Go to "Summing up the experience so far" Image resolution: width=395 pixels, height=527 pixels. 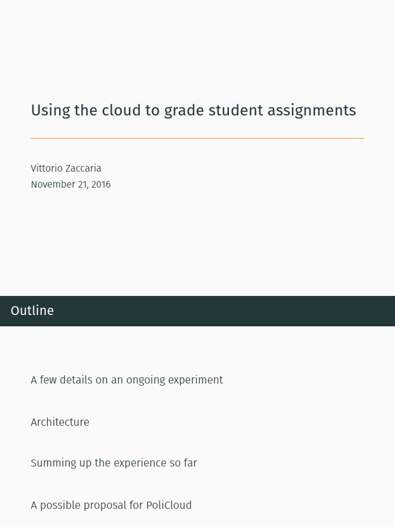[114, 463]
